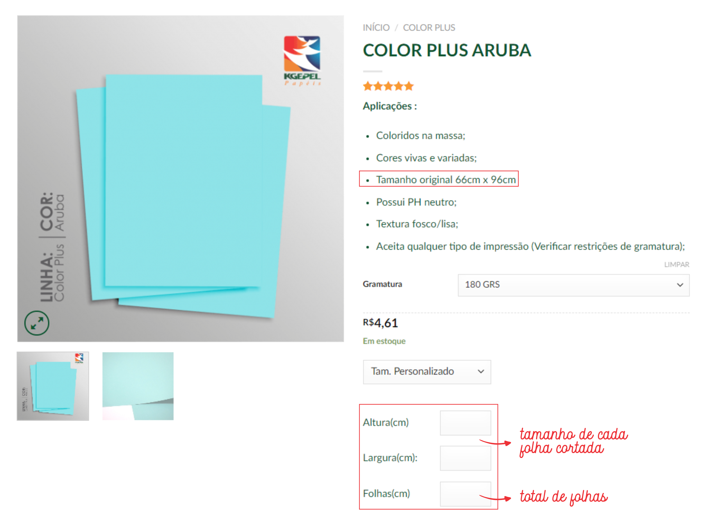Click the COLOR PLUS ARUBA title

pyautogui.click(x=447, y=50)
